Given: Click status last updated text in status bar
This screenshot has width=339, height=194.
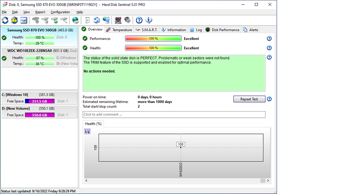Looking at the screenshot, I should (38, 191).
